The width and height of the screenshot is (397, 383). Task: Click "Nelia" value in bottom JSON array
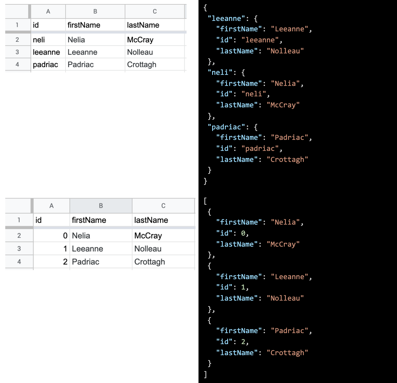[x=285, y=222]
